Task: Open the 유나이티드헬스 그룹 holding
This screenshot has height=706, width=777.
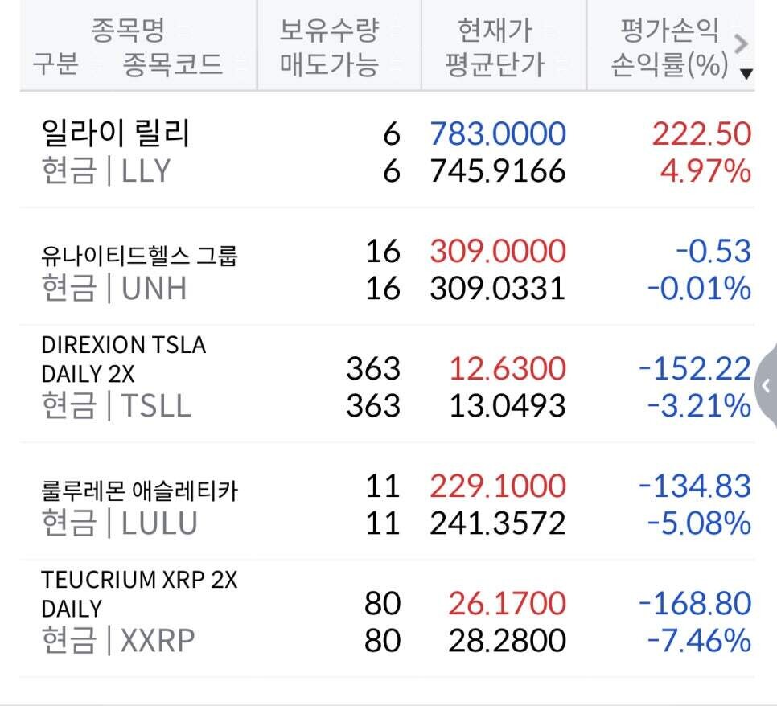Action: tap(140, 256)
